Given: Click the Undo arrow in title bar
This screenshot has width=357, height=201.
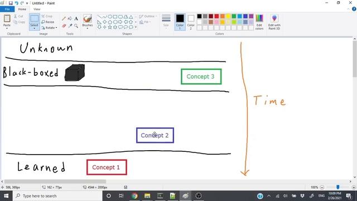Looking at the screenshot, I should 16,3.
